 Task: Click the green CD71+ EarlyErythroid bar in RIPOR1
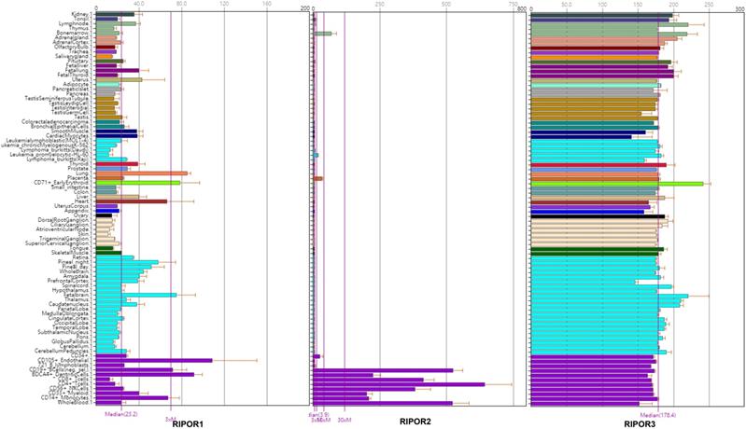click(138, 183)
